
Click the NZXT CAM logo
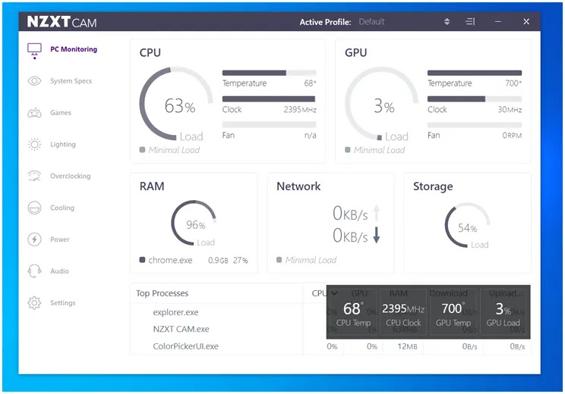pyautogui.click(x=62, y=22)
